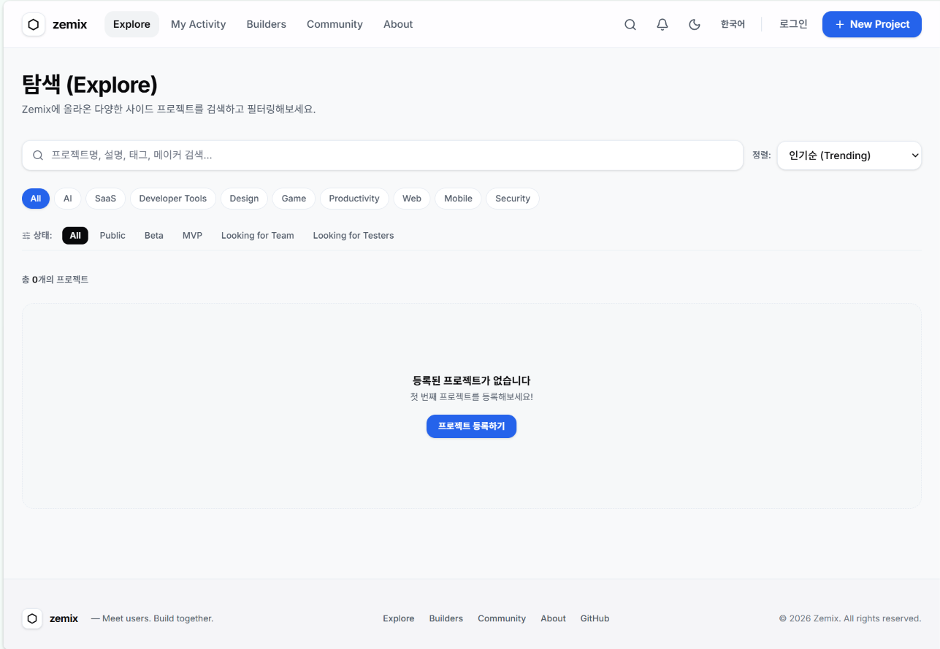The height and width of the screenshot is (649, 940).
Task: Select the Explore tab in the top nav
Action: click(x=131, y=24)
